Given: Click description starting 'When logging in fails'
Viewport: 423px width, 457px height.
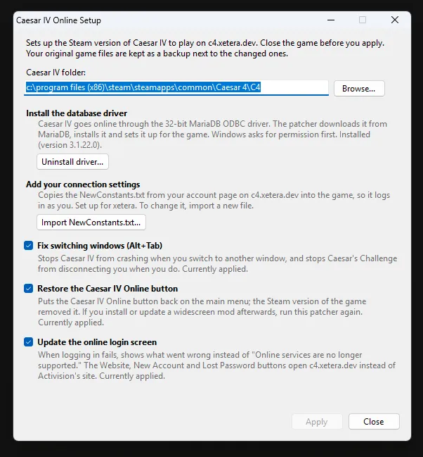Looking at the screenshot, I should (216, 365).
